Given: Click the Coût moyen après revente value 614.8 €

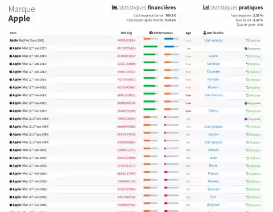Looking at the screenshot, I should 171,20.
